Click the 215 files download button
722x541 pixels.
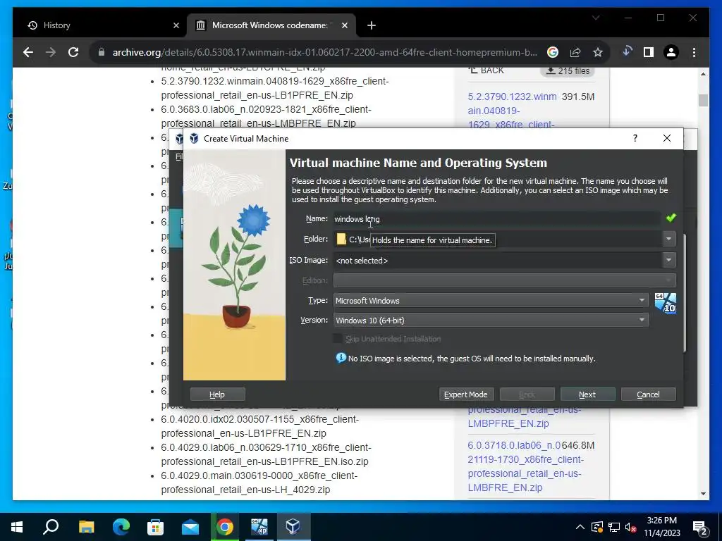point(568,71)
